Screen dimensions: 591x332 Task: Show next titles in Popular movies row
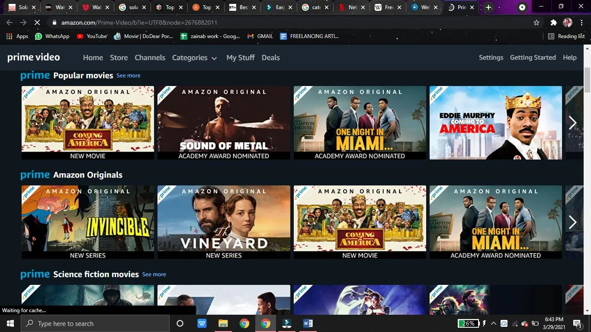click(572, 123)
